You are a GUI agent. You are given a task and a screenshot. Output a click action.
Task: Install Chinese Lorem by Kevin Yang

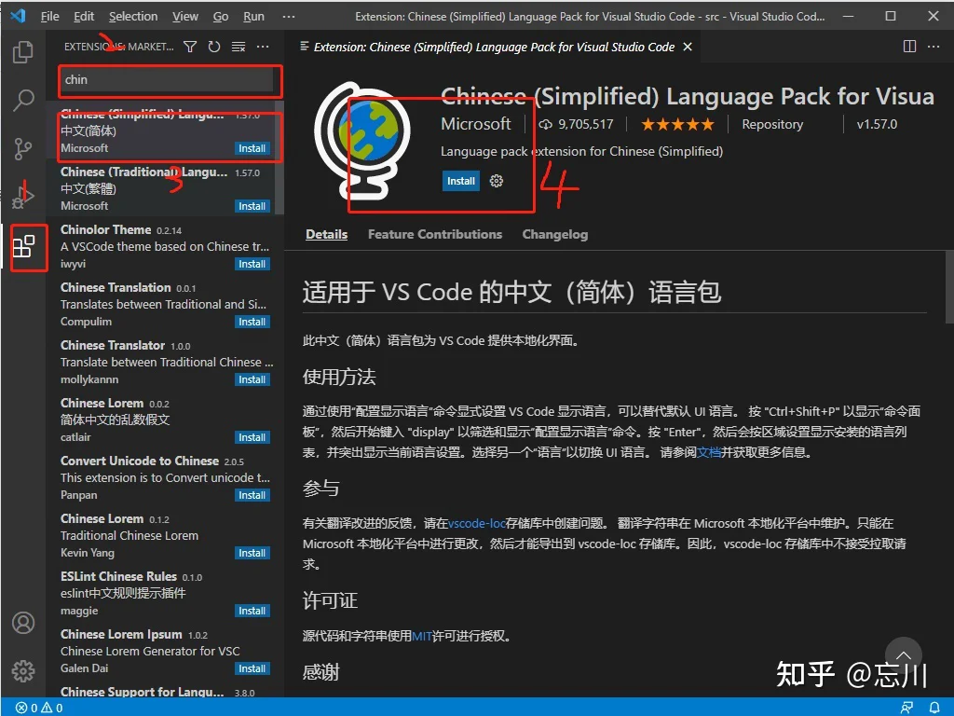click(x=252, y=554)
